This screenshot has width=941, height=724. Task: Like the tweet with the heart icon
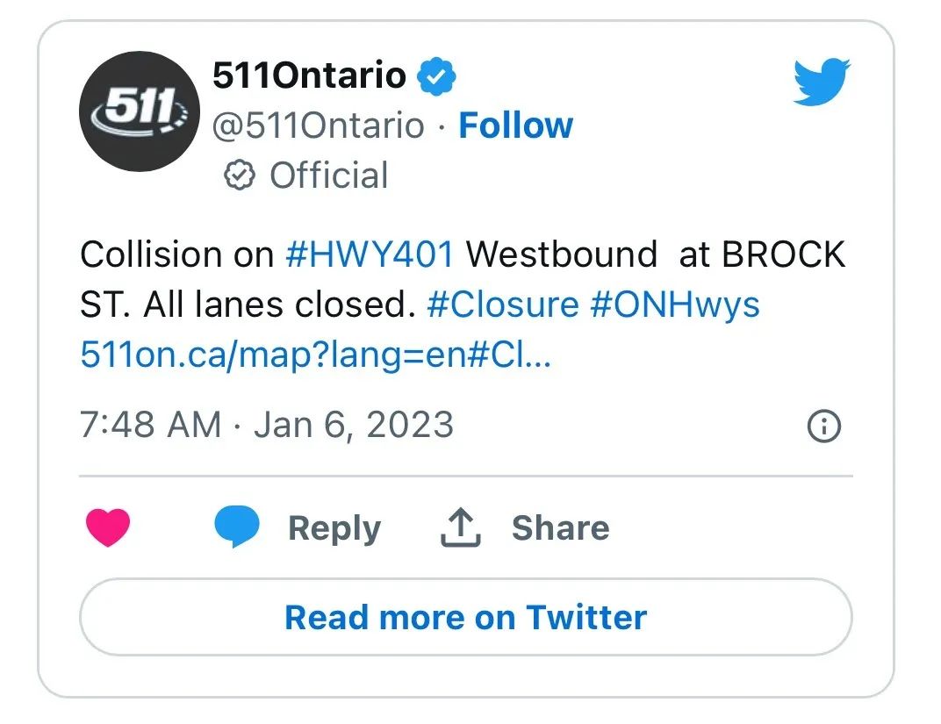click(x=108, y=527)
